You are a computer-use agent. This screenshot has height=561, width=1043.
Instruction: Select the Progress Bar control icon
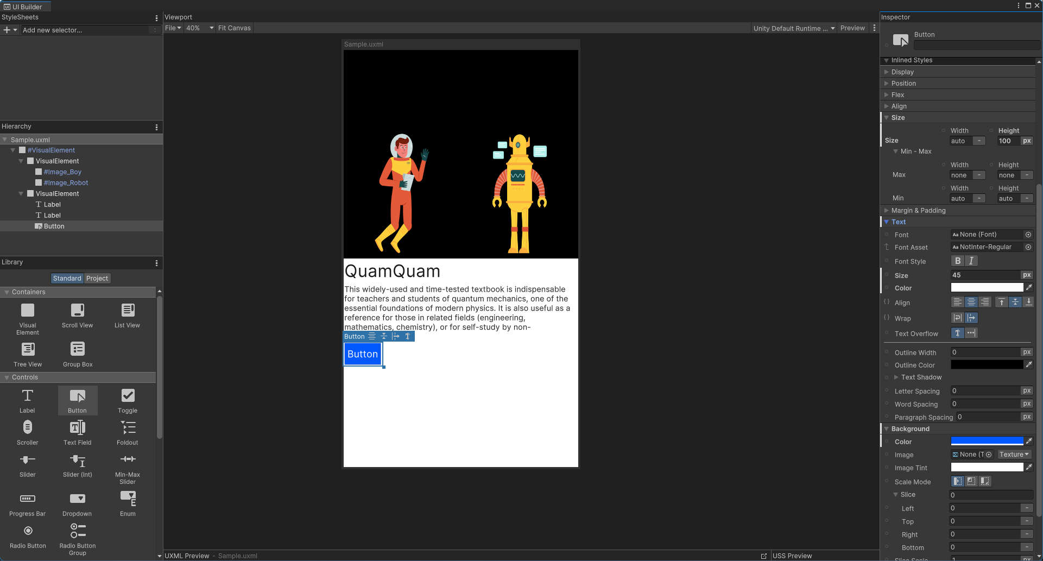pos(28,499)
